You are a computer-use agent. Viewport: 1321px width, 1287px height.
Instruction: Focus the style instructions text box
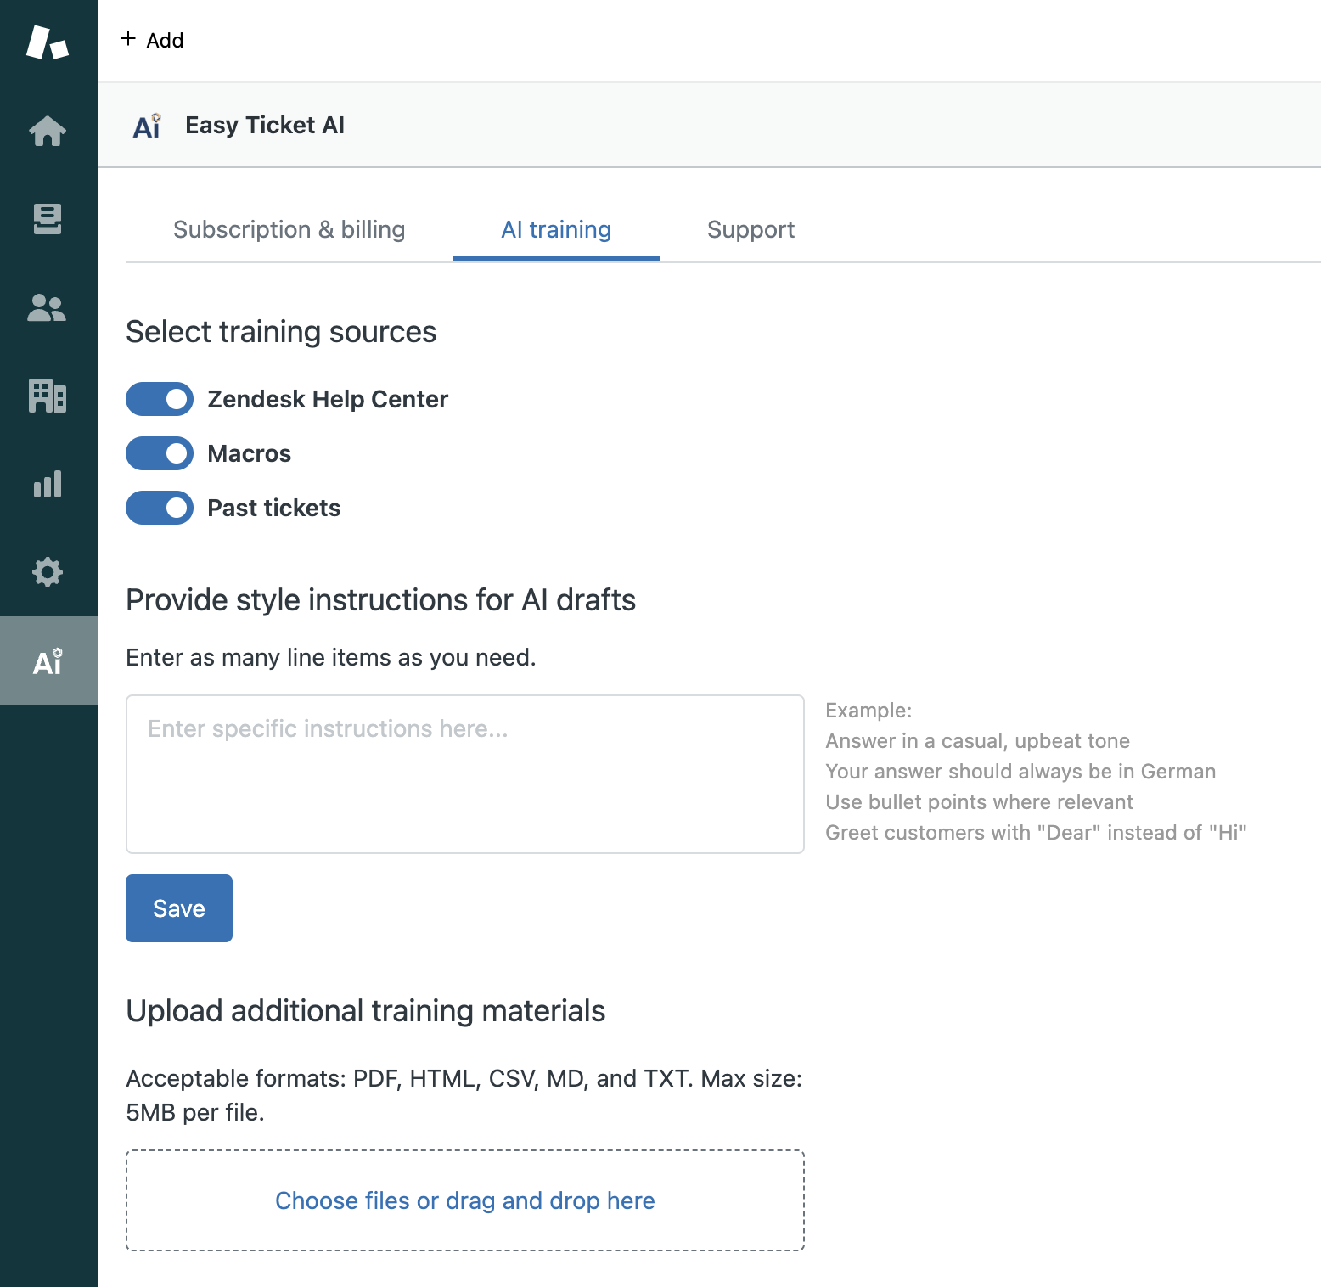pyautogui.click(x=464, y=774)
